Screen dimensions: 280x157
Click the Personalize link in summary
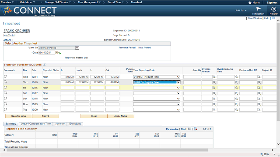172,129
